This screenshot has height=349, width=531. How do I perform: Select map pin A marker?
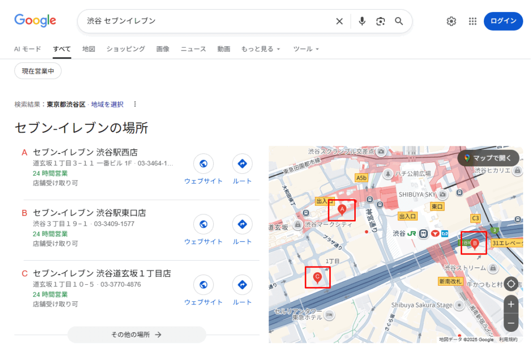coord(342,210)
